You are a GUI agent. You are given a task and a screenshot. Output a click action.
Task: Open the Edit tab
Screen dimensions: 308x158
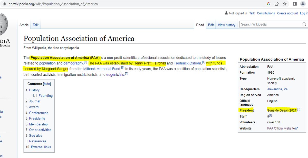coord(211,25)
